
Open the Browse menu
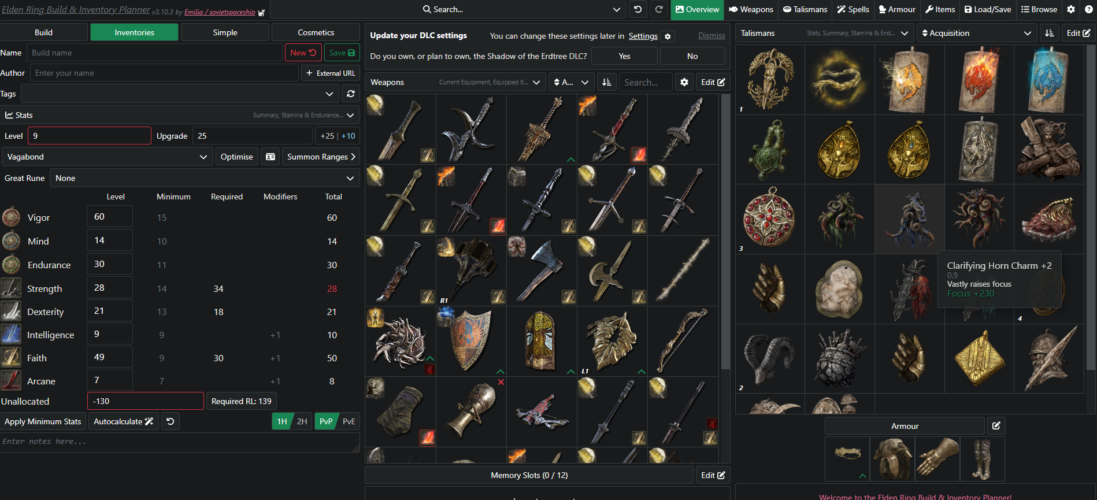[x=1039, y=9]
